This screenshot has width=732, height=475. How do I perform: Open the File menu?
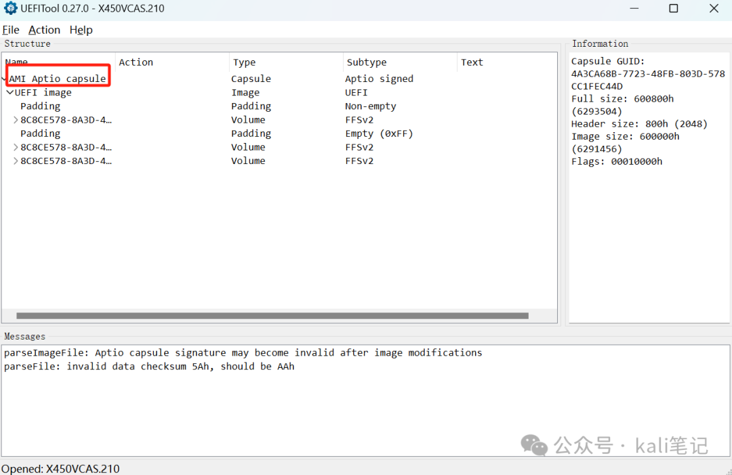coord(11,30)
